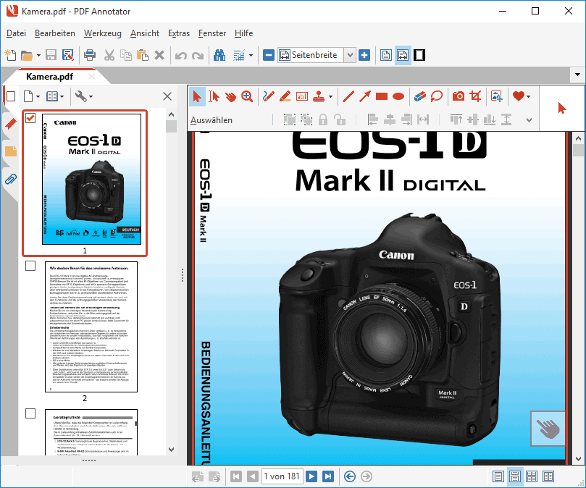
Task: Select the Text box tool
Action: point(301,96)
